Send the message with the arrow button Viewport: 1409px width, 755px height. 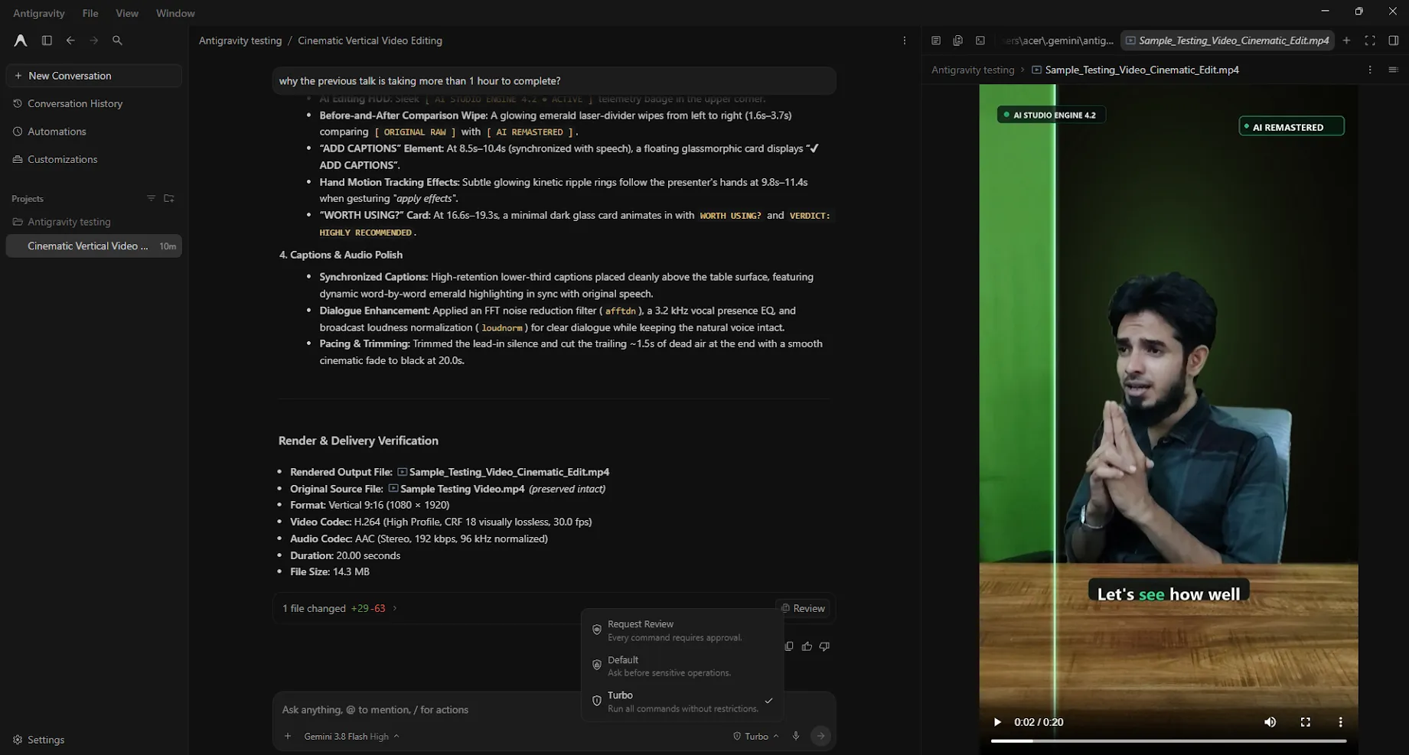pyautogui.click(x=820, y=736)
